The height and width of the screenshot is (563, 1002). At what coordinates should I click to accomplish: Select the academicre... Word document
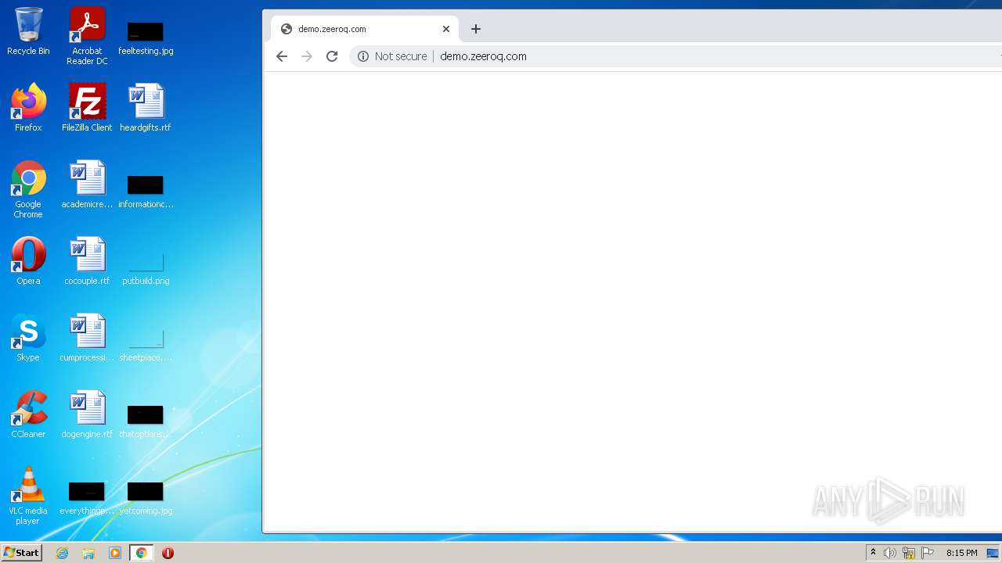87,185
